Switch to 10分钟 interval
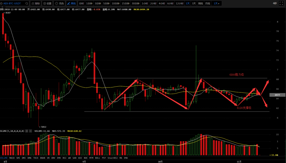The height and width of the screenshot is (163, 286). point(115,3)
